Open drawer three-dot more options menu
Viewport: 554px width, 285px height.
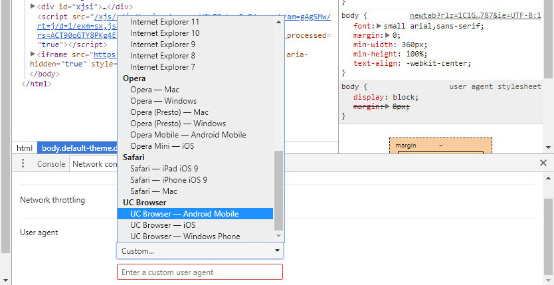[23, 163]
